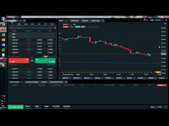Click the instrument search field
The height and width of the screenshot is (126, 169).
(x=30, y=28)
